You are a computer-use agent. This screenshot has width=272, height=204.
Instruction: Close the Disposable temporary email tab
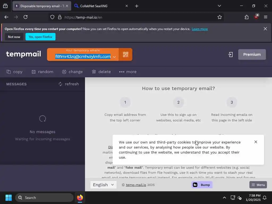pyautogui.click(x=67, y=6)
